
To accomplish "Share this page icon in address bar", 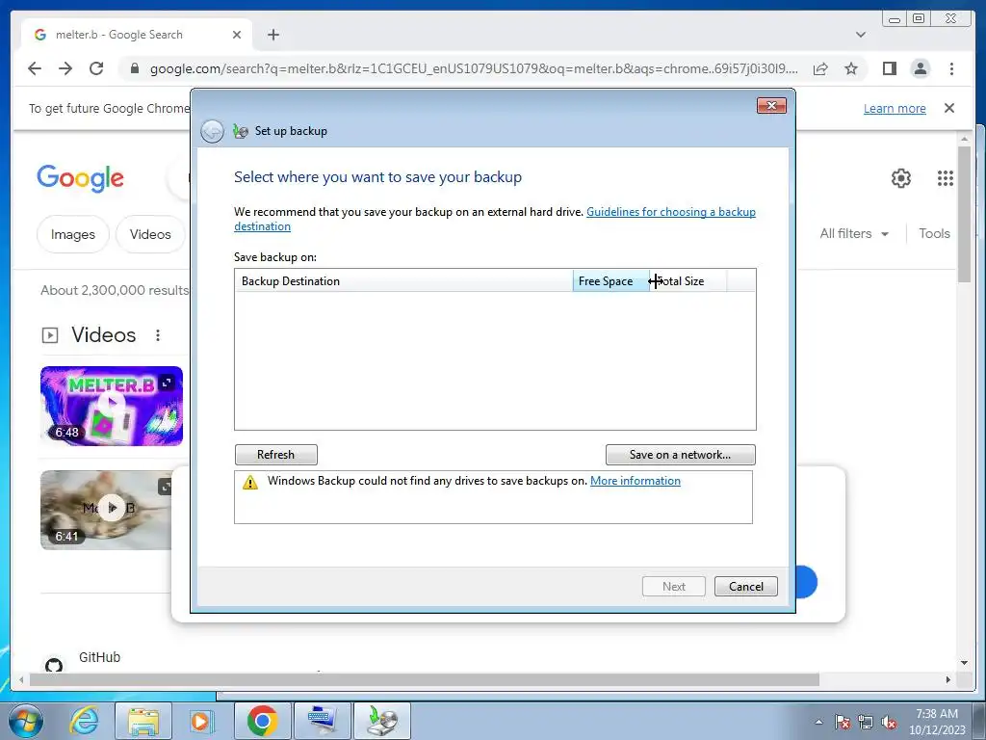I will [820, 68].
